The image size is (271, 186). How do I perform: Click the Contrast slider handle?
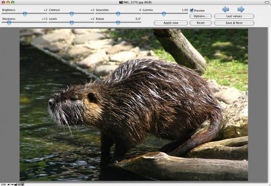[72, 14]
